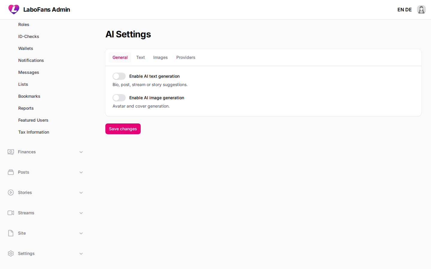Open Notifications in the sidebar
The image size is (431, 269).
click(x=31, y=60)
